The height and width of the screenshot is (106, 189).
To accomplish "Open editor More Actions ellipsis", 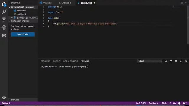I will (x=186, y=3).
